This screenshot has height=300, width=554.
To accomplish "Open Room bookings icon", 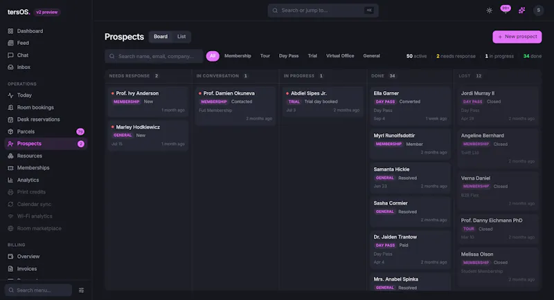I will [10, 107].
